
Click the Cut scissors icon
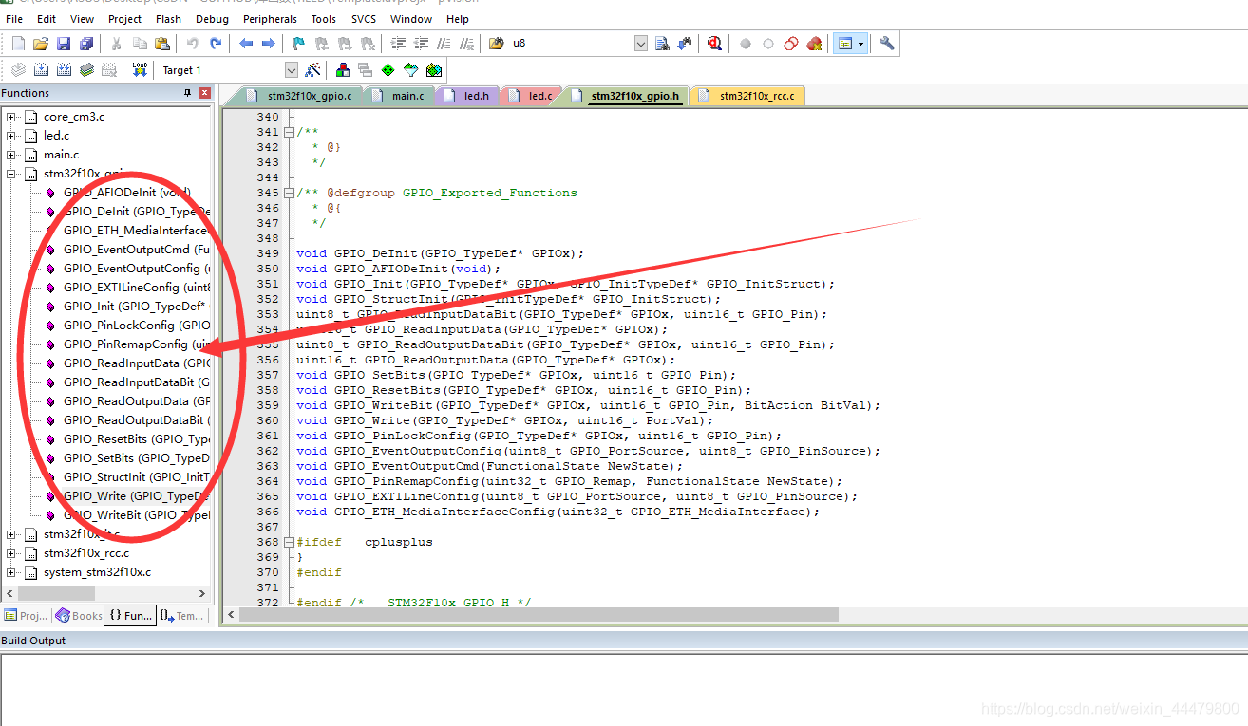(x=116, y=44)
